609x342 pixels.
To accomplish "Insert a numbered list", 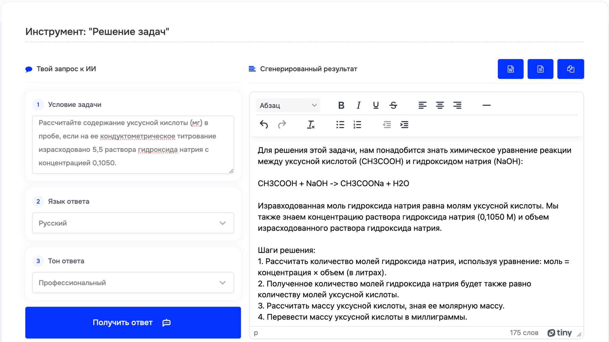I will 357,124.
